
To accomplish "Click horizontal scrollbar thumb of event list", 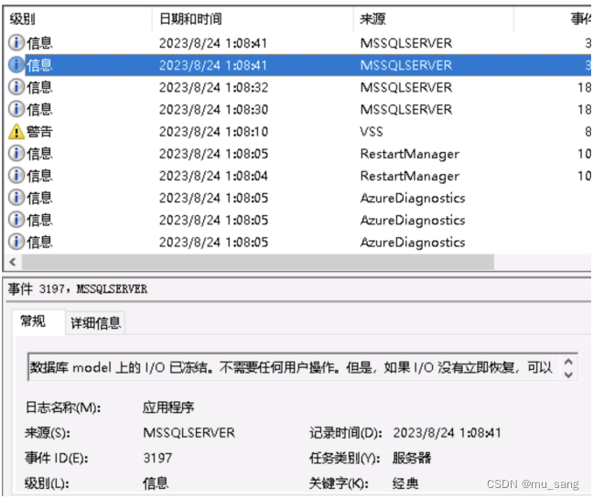I will click(257, 262).
